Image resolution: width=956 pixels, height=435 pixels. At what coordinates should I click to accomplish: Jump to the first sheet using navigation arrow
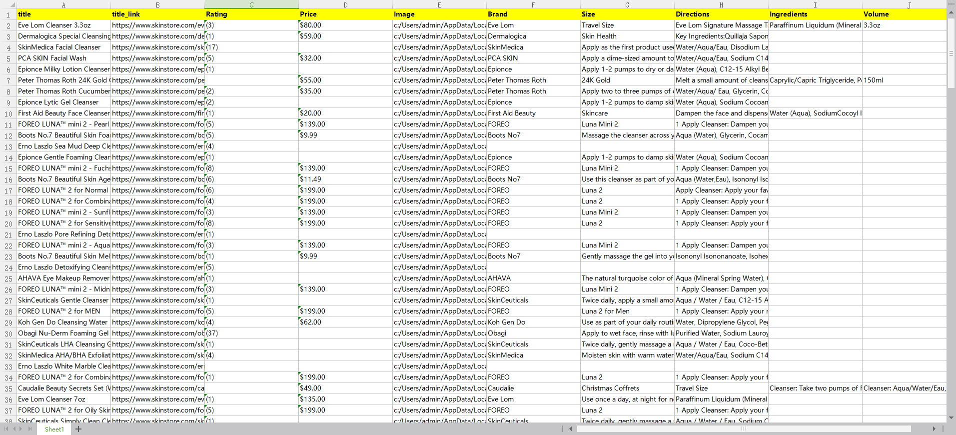(x=6, y=429)
